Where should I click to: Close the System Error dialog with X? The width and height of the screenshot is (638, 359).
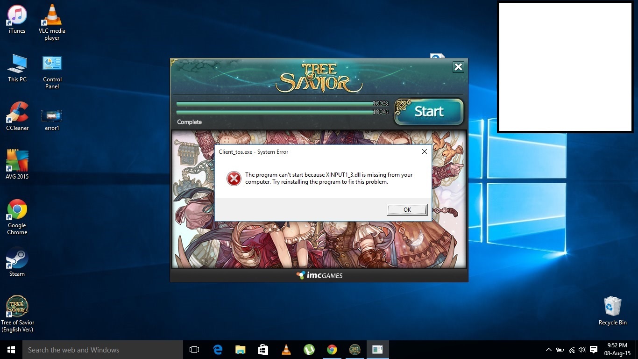[424, 151]
